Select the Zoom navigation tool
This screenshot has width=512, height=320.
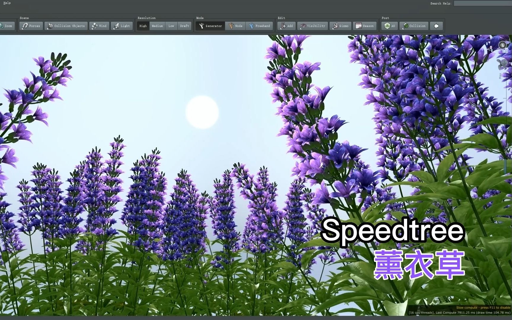[x=7, y=26]
